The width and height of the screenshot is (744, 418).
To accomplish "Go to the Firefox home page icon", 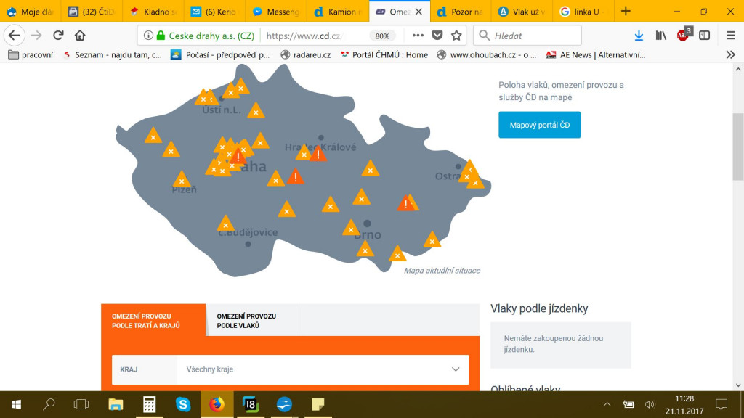I will click(x=80, y=36).
